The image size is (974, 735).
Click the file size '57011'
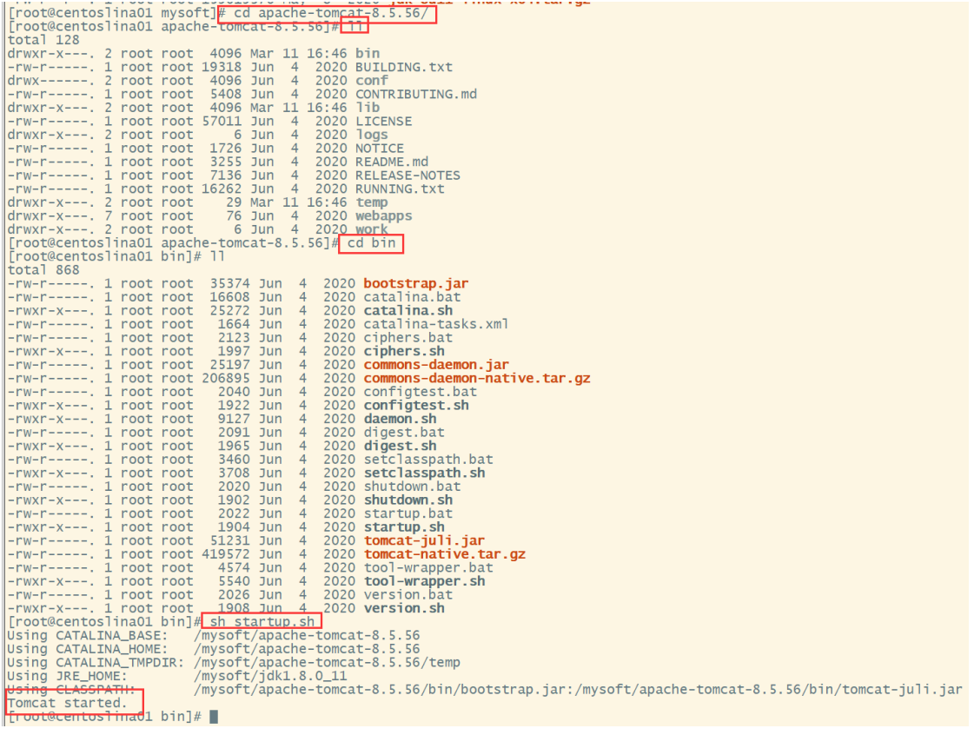(x=222, y=121)
